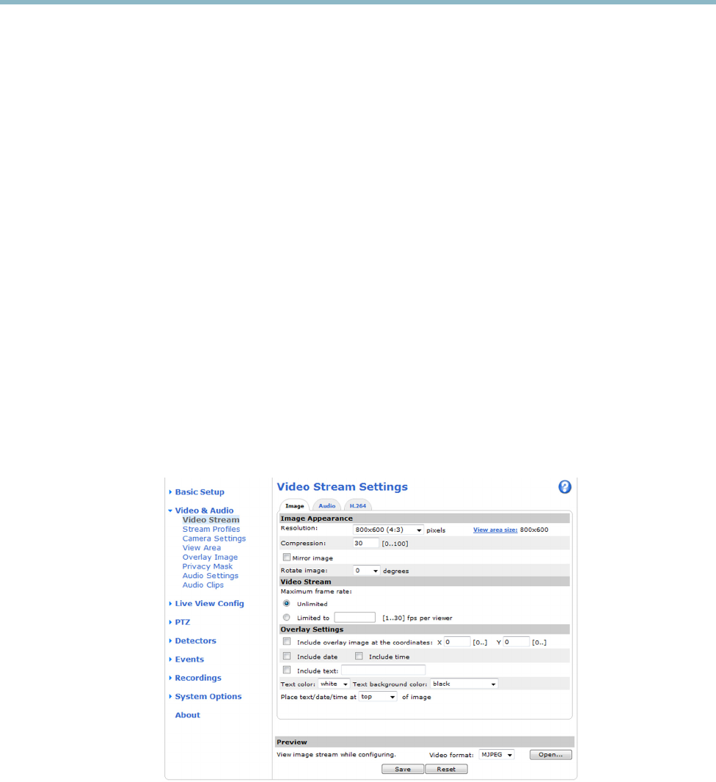The height and width of the screenshot is (782, 716).
Task: Open Audio Clips page
Action: (203, 585)
